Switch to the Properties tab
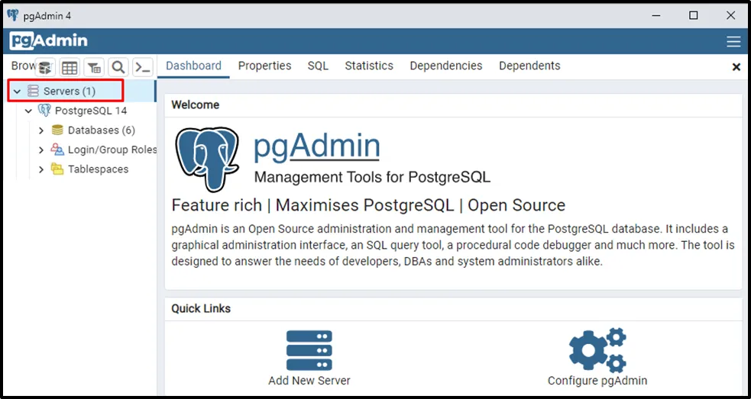 coord(264,66)
